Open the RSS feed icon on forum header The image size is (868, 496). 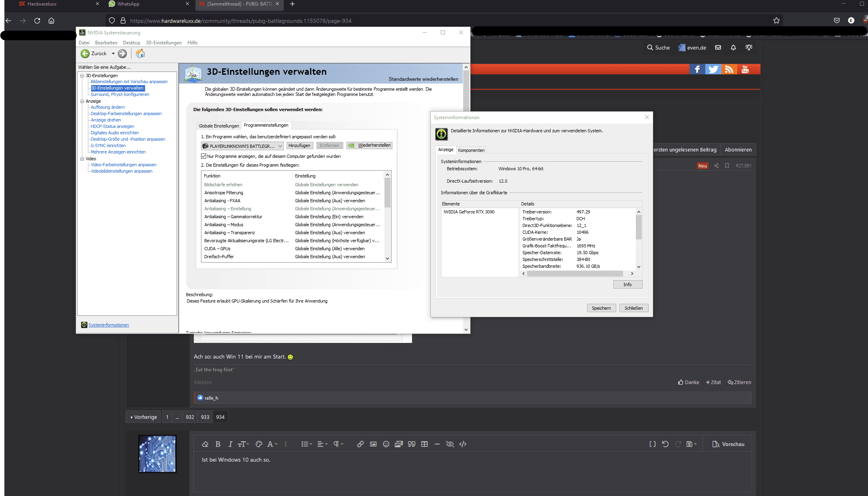point(729,69)
